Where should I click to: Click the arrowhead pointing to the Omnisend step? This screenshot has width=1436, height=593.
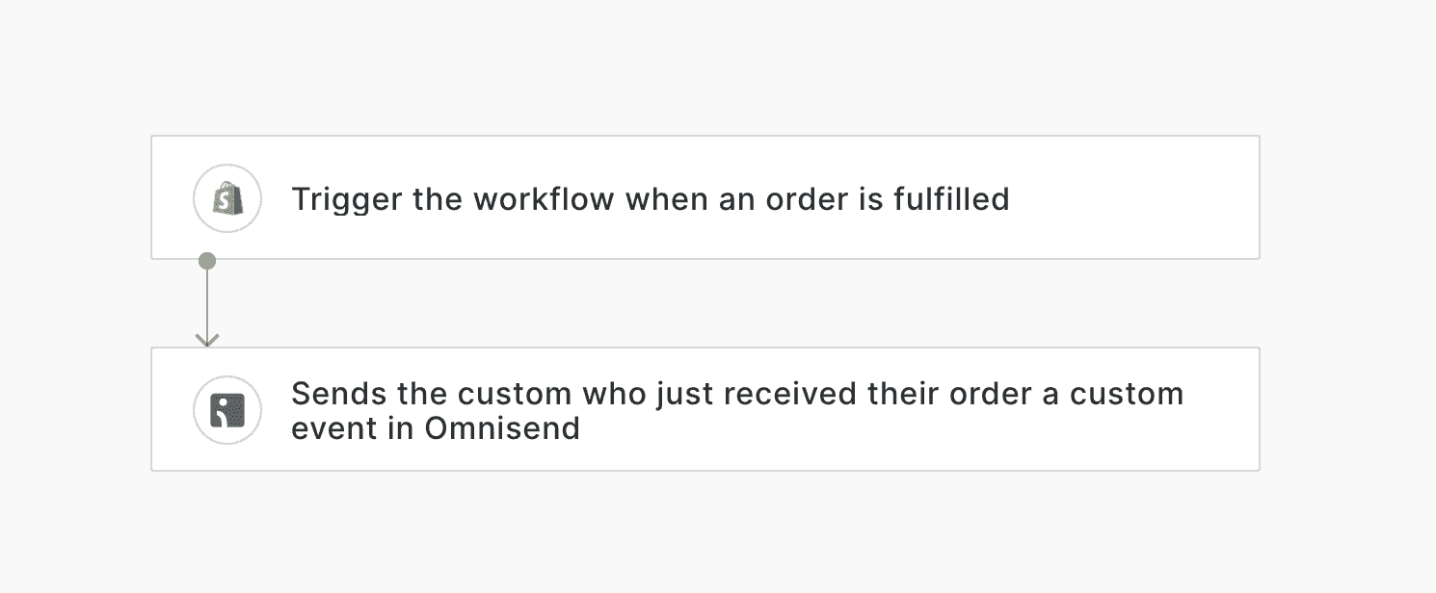(x=206, y=339)
